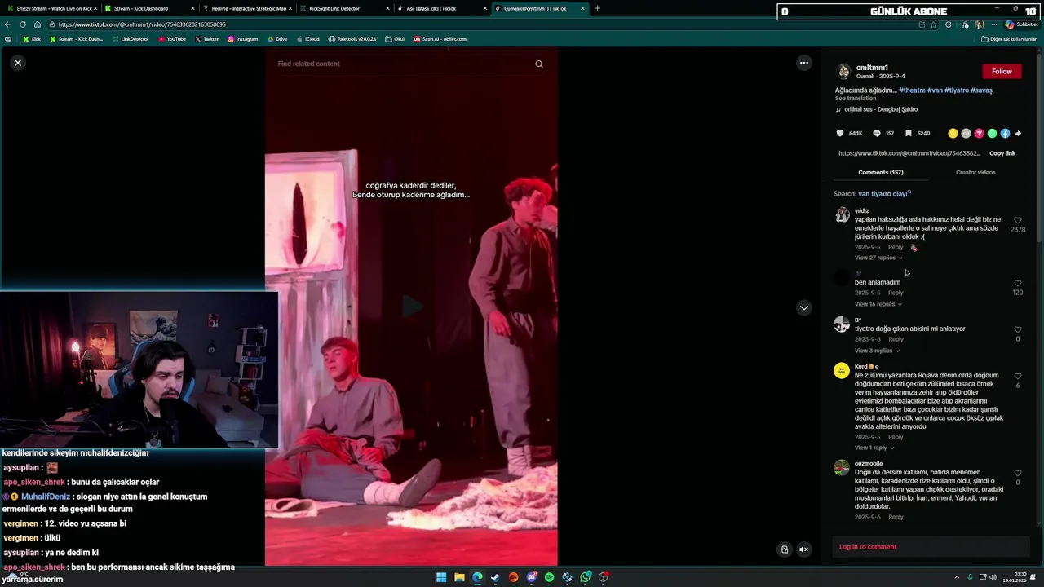Viewport: 1044px width, 587px height.
Task: Share via the green WhatsApp icon
Action: (x=992, y=133)
